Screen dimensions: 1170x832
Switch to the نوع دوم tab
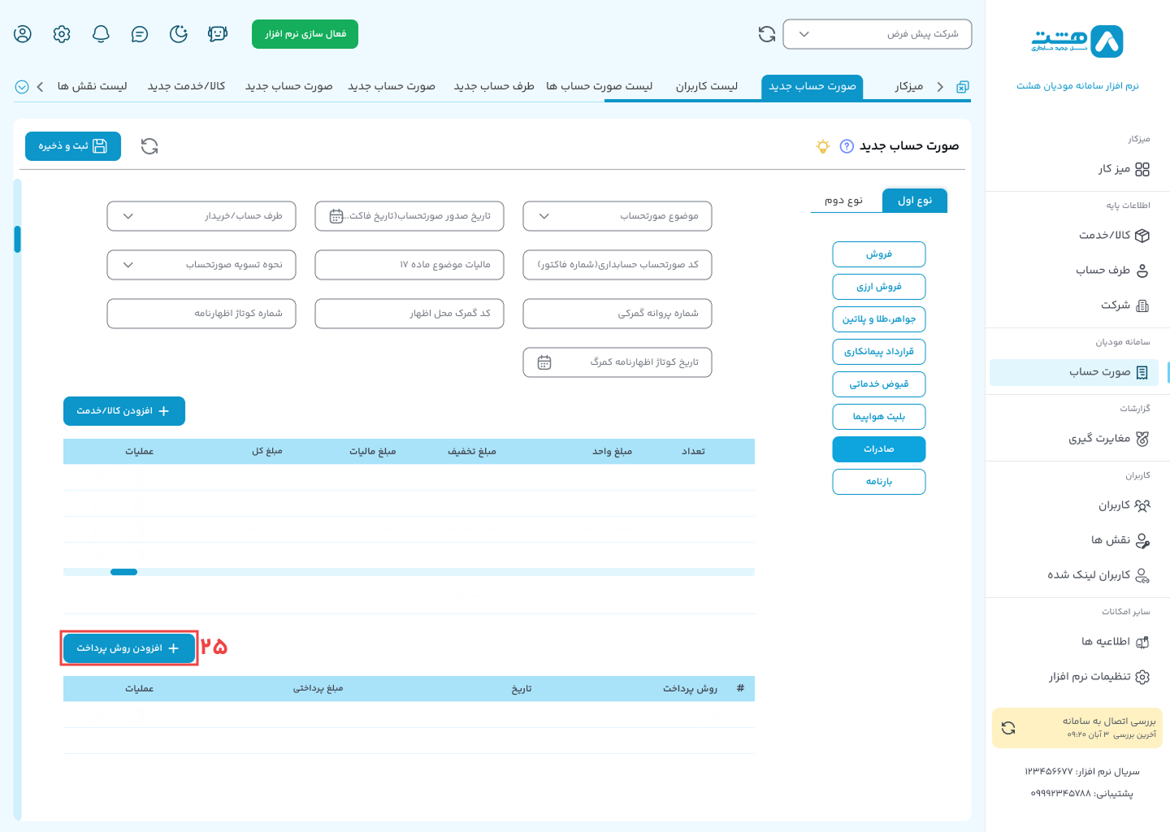pyautogui.click(x=843, y=201)
